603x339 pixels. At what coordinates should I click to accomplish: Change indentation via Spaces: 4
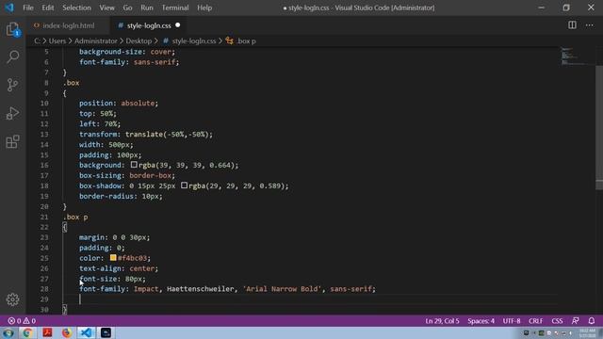tap(481, 320)
